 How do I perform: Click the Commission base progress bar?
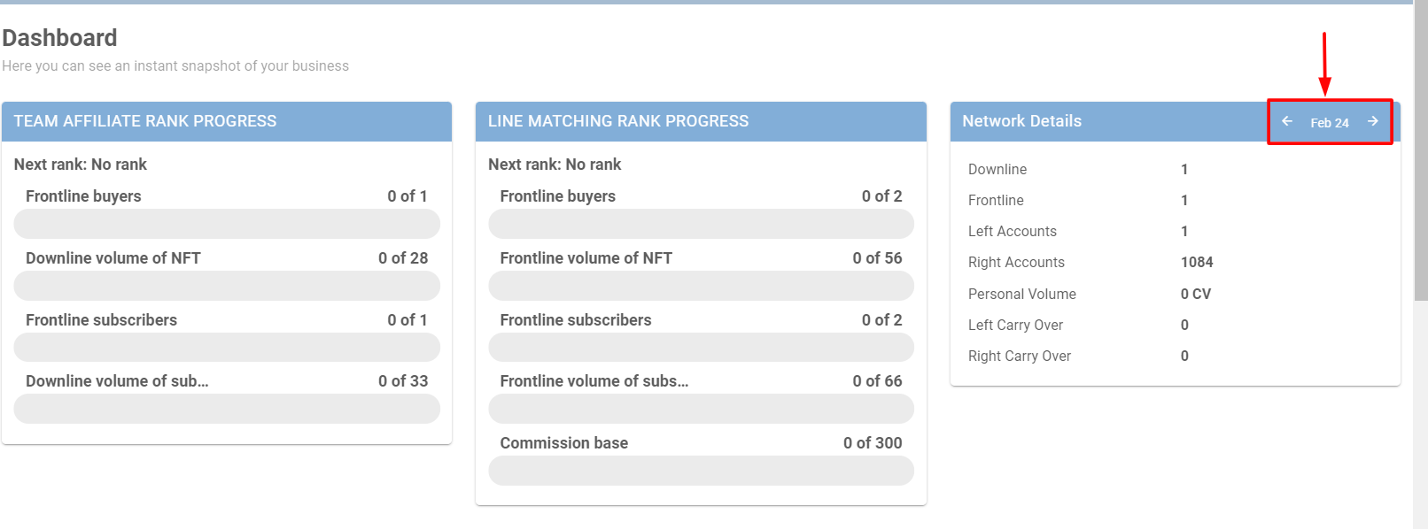pos(701,471)
